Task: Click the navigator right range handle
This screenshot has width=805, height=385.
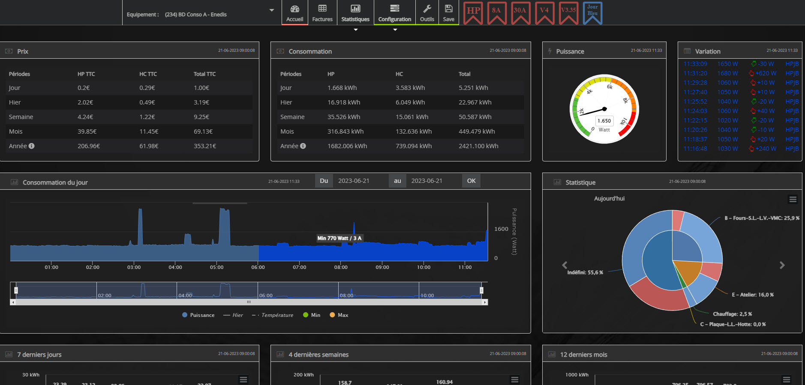Action: (x=481, y=290)
